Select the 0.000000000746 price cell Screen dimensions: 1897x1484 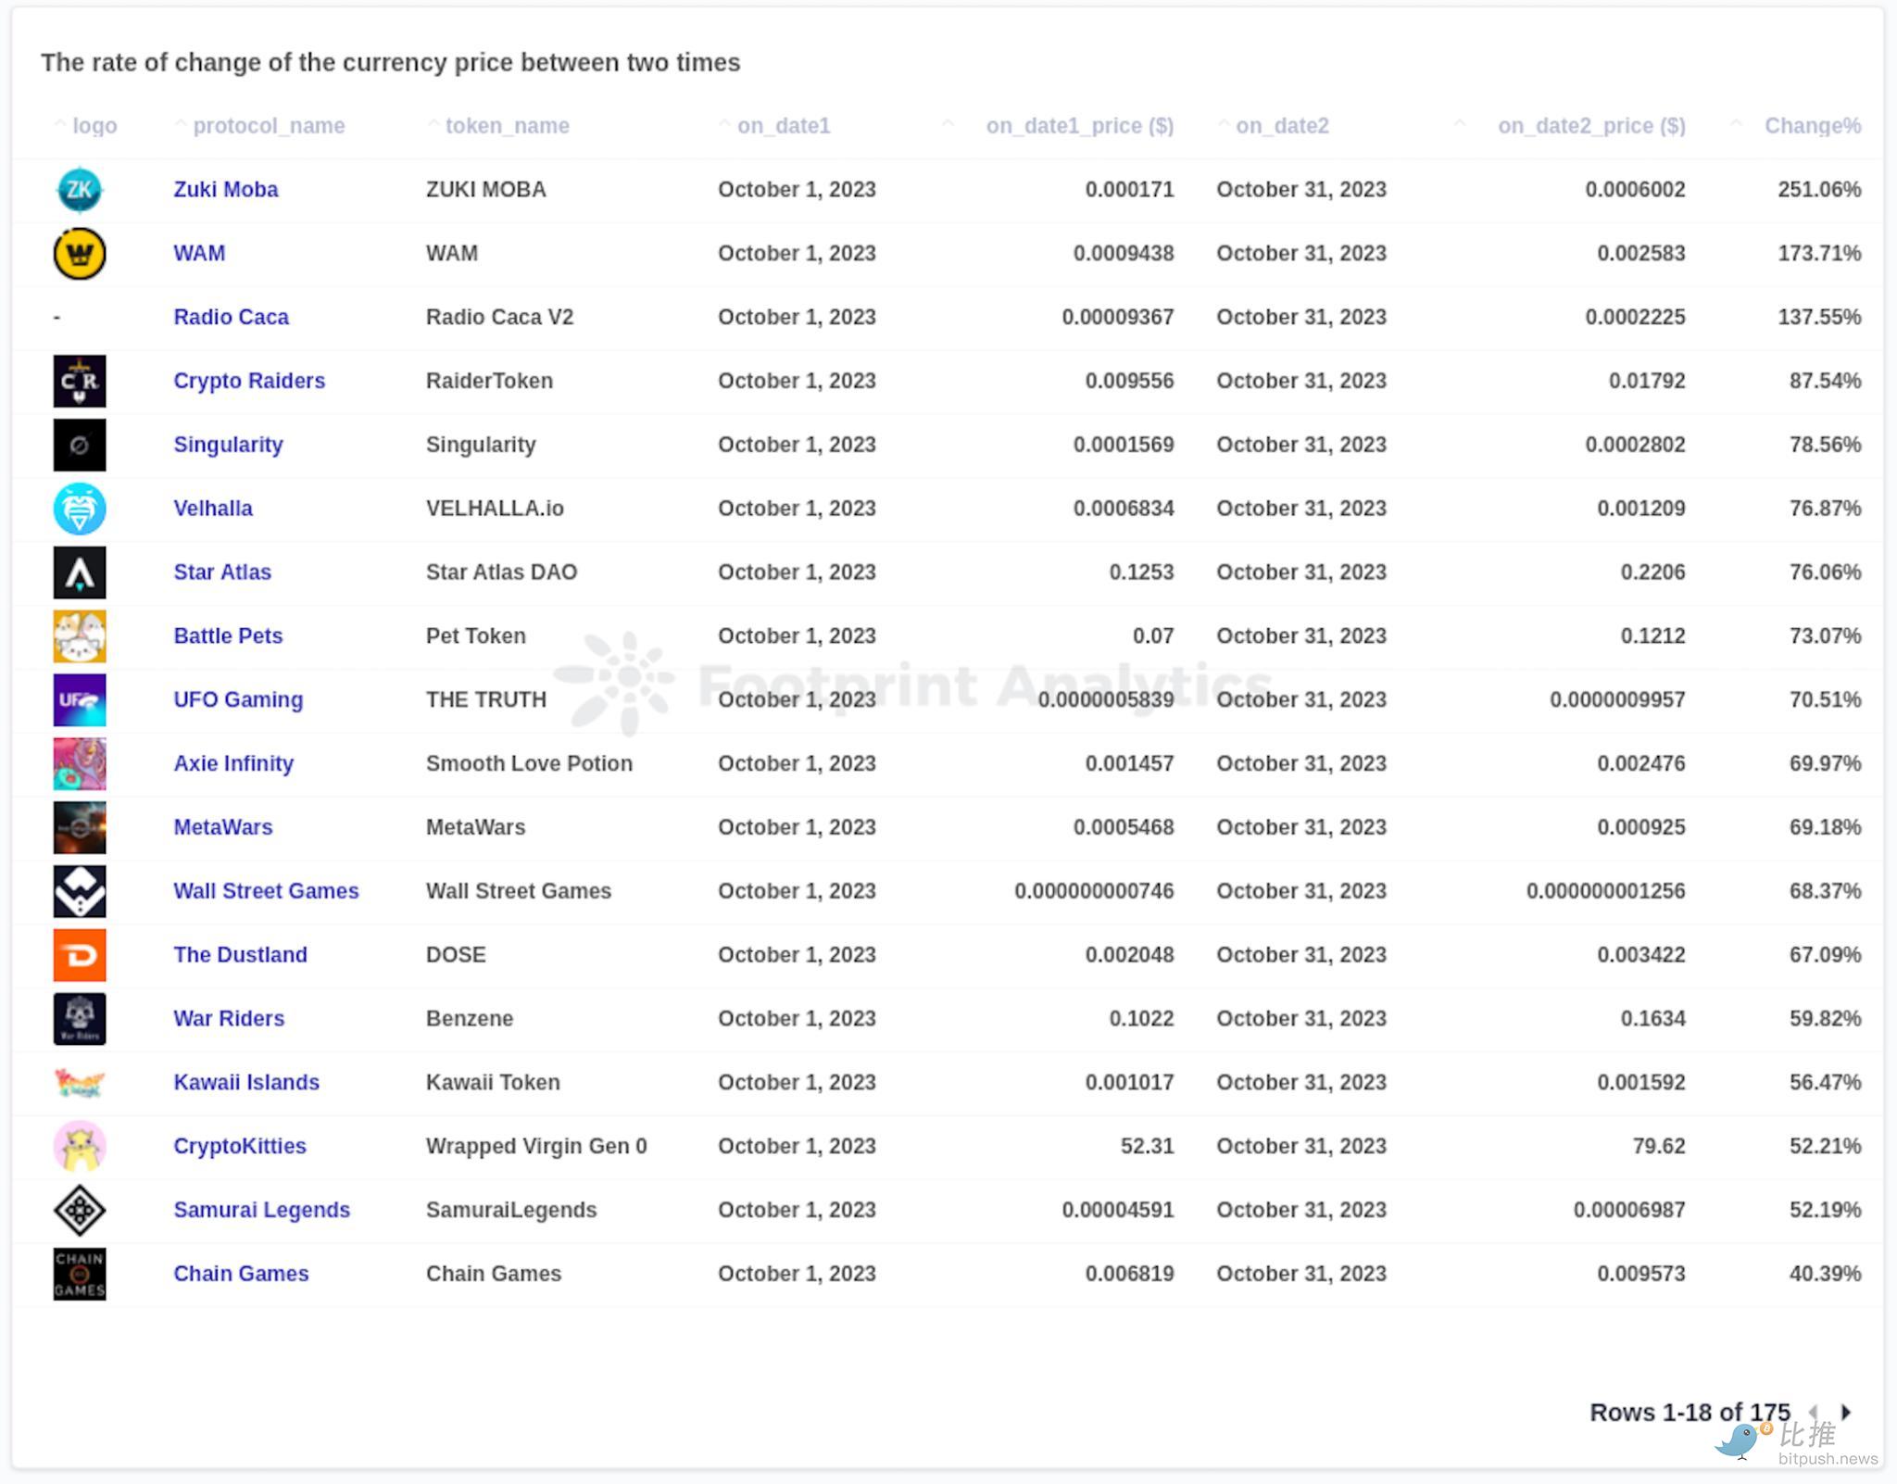pos(1094,891)
